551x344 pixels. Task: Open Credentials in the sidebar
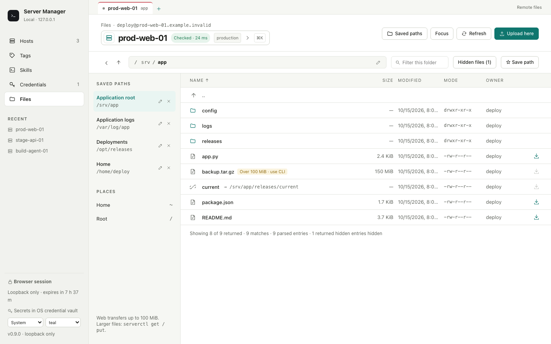44,84
